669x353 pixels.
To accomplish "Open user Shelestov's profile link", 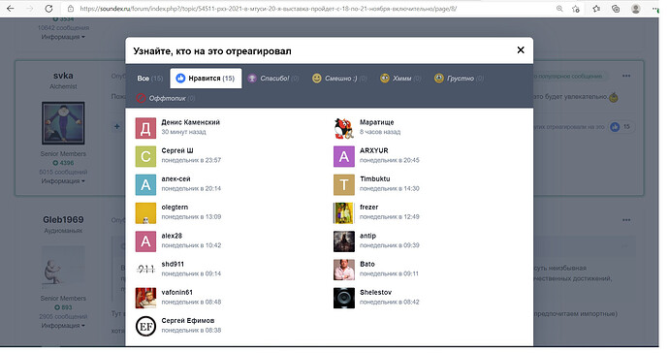I will point(375,292).
